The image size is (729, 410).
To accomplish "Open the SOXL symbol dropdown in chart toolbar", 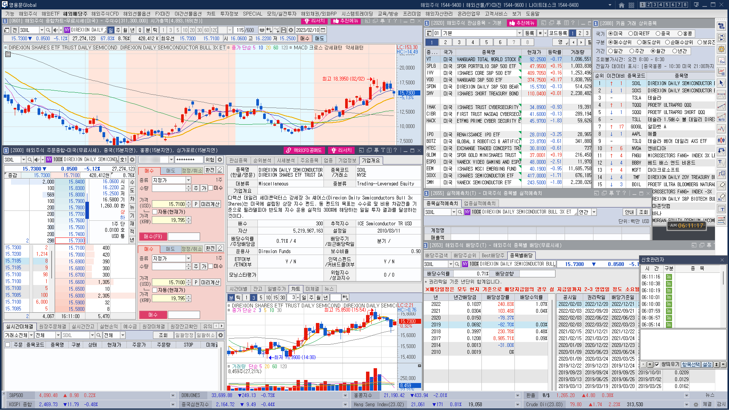I will pos(42,30).
